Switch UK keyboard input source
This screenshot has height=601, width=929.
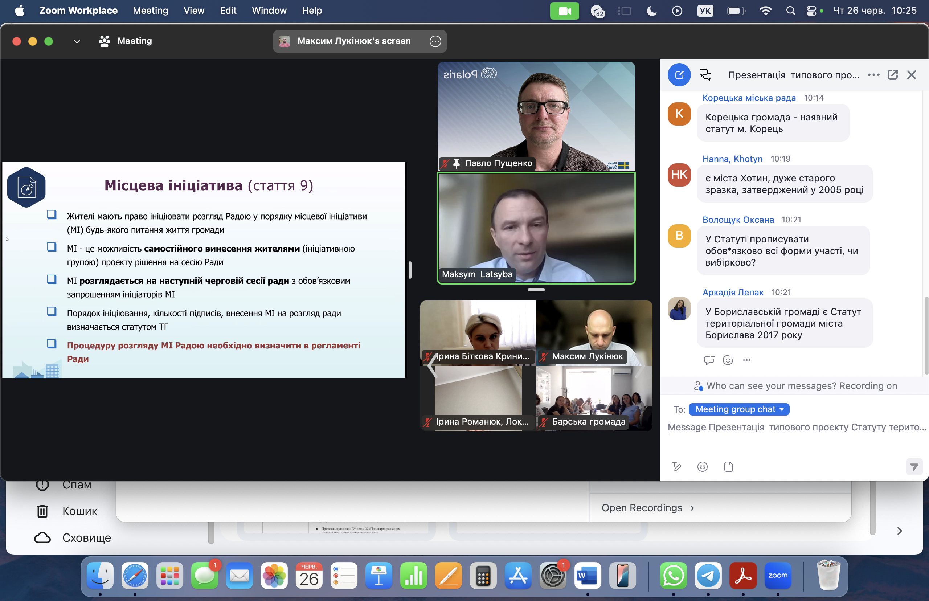click(705, 11)
